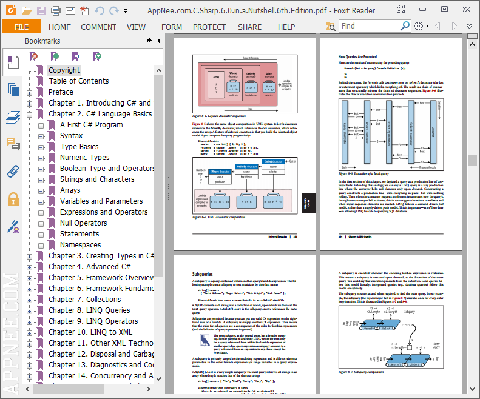Undo the last action
The width and height of the screenshot is (480, 399).
click(99, 11)
